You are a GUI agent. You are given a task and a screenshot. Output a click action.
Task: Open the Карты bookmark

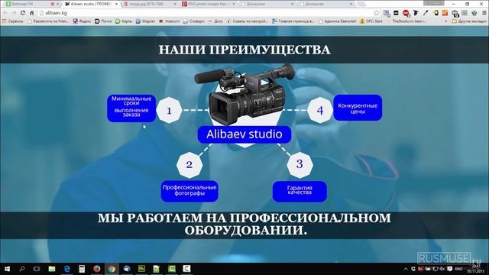coord(124,21)
